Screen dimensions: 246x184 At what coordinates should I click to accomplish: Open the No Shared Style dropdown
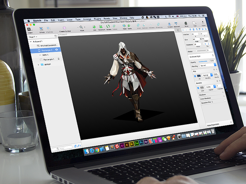tap(201, 56)
